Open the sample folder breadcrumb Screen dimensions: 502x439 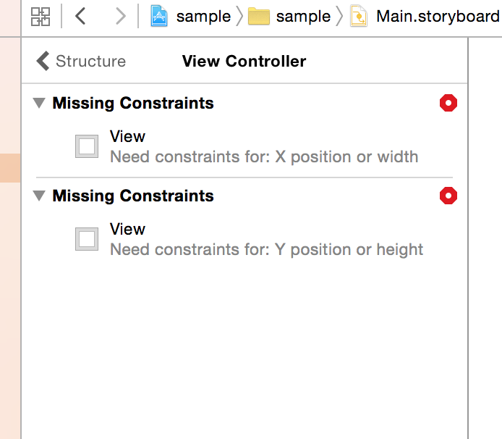click(303, 17)
